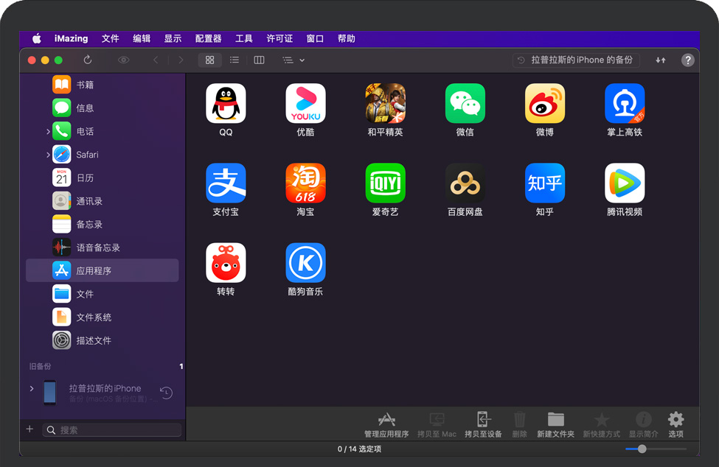Click the New Folder icon
This screenshot has width=719, height=467.
(x=555, y=420)
